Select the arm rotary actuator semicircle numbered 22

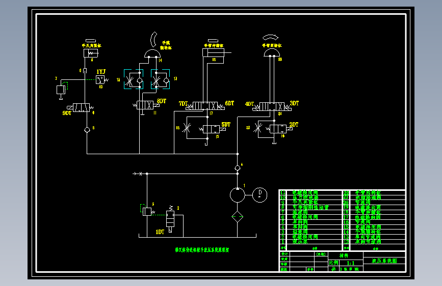point(272,52)
